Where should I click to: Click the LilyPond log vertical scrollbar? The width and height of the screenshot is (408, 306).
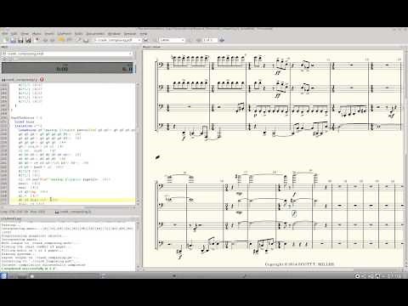[x=138, y=246]
